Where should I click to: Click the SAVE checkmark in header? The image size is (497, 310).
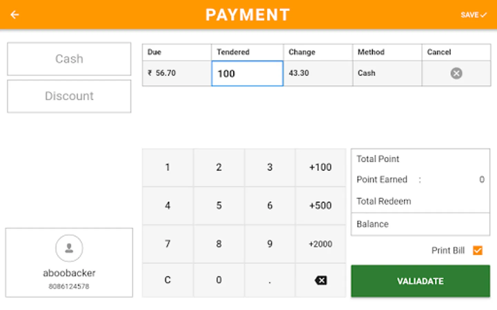click(x=474, y=15)
